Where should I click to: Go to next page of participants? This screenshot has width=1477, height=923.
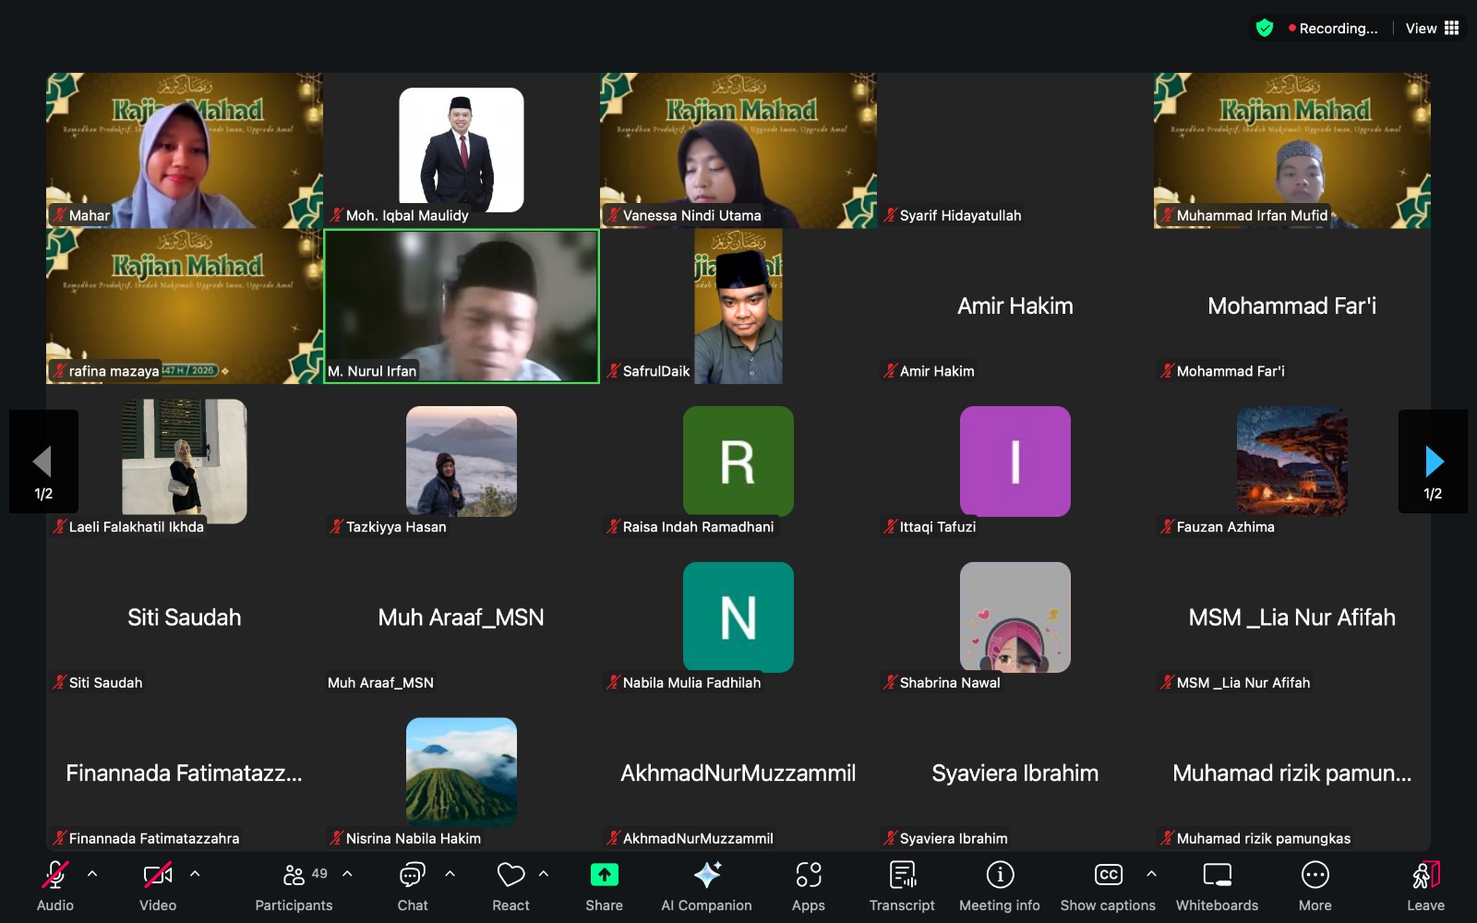(1433, 461)
